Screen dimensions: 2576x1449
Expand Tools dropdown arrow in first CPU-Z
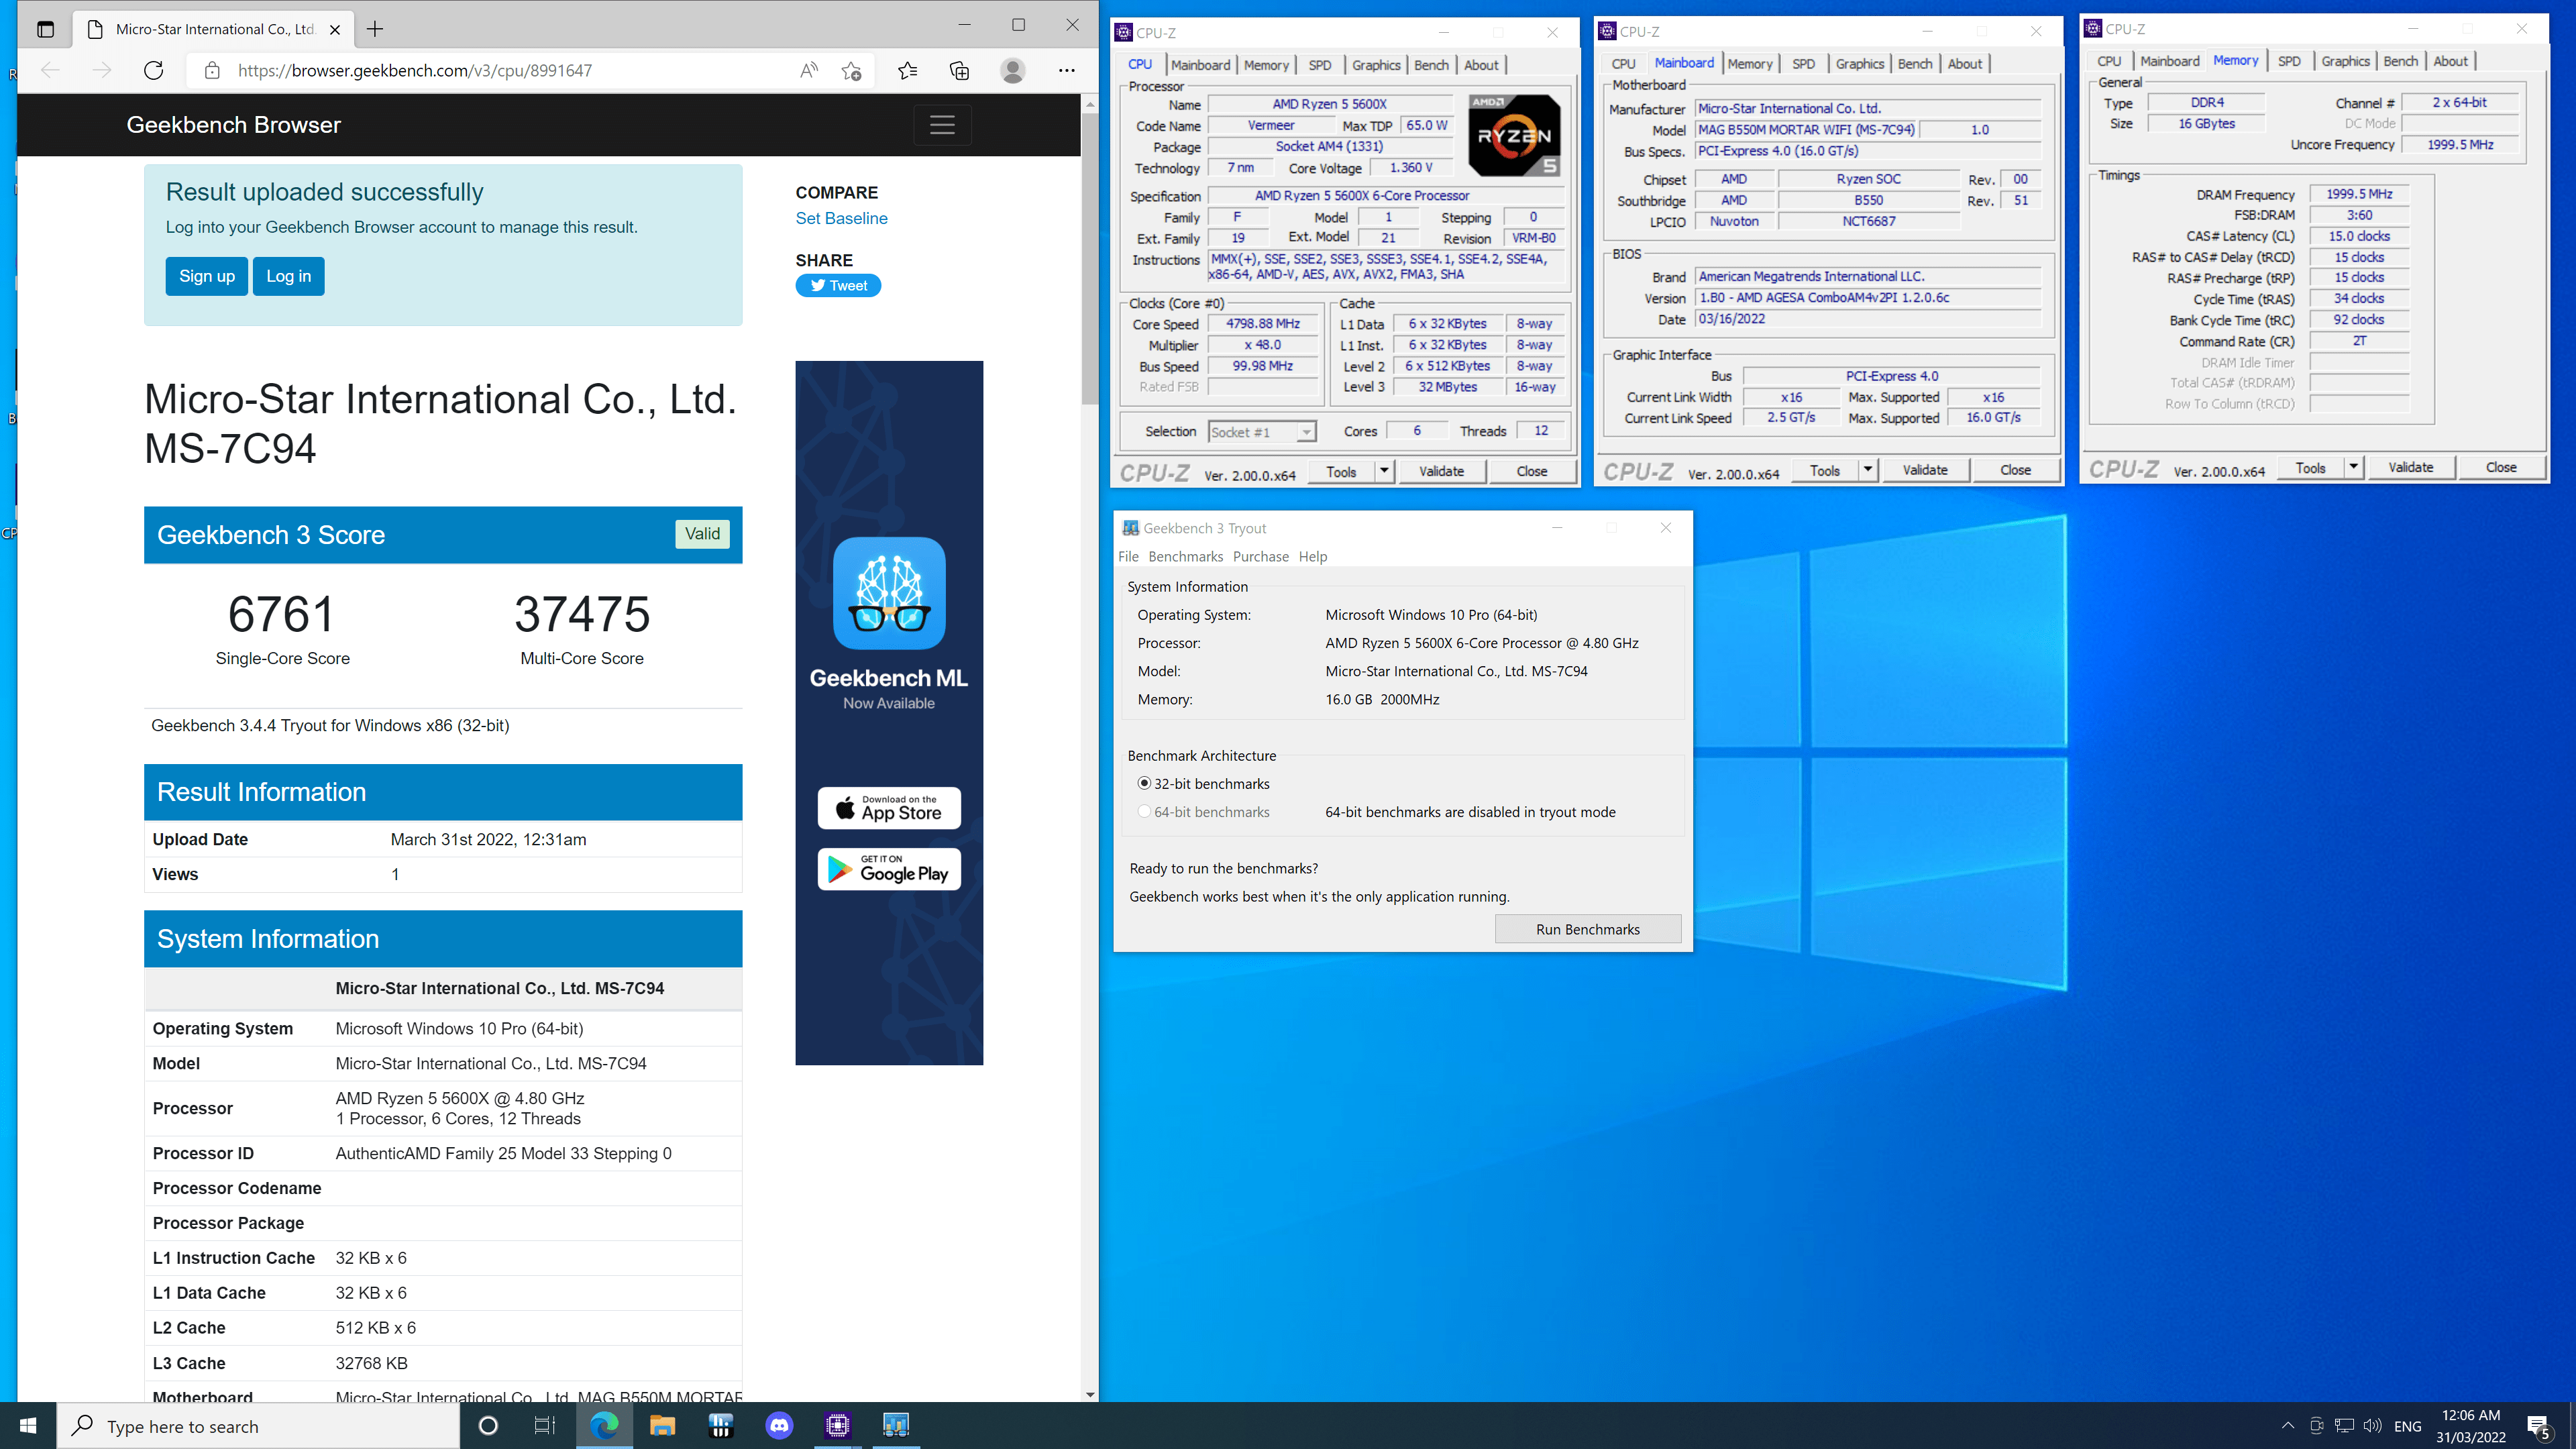point(1385,471)
